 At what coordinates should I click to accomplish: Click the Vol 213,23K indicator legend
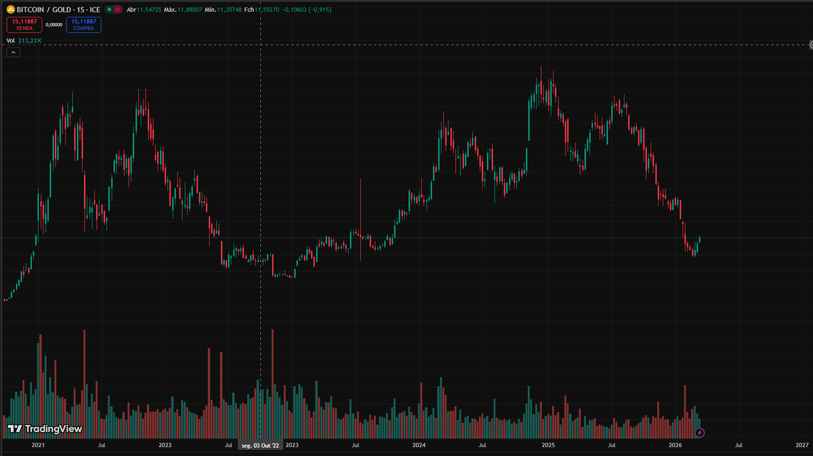24,41
